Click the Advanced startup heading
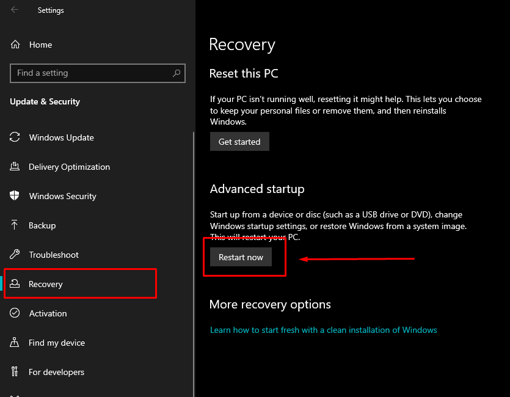This screenshot has width=510, height=397. [257, 189]
